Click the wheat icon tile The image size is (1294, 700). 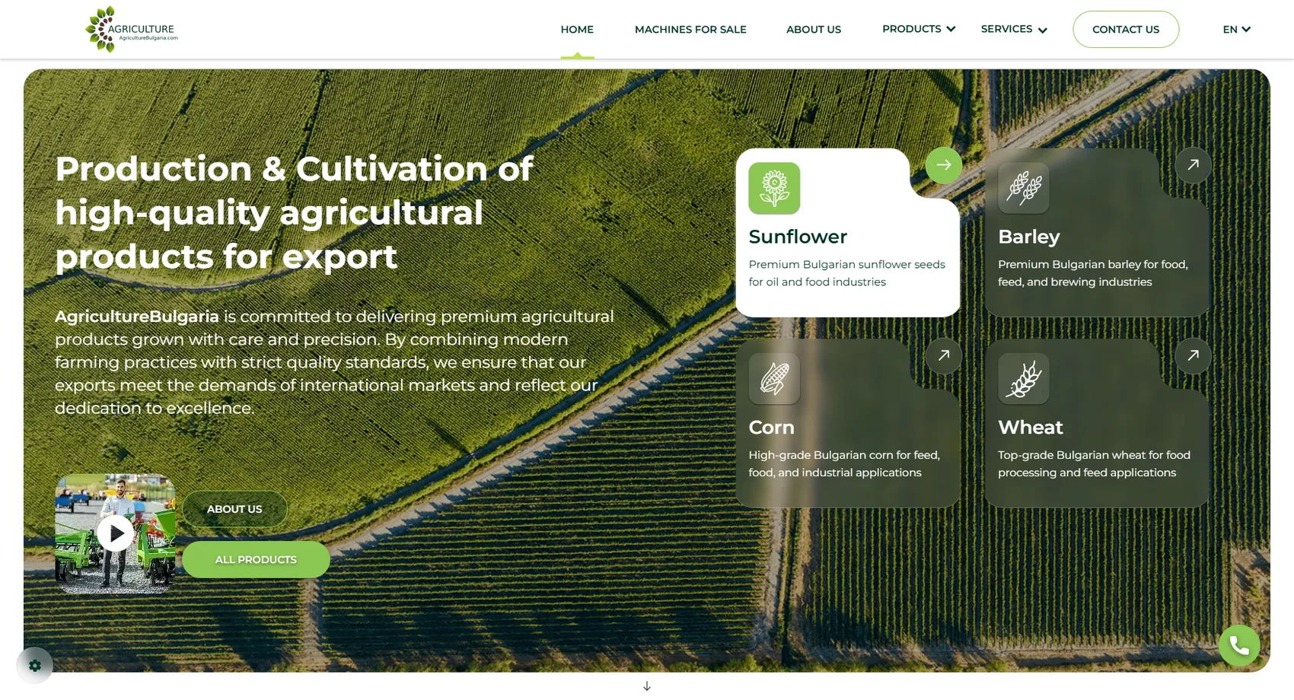pyautogui.click(x=1024, y=378)
